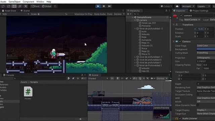Open the scene tools settings icon
Image resolution: width=215 pixels, height=121 pixels.
pyautogui.click(x=147, y=78)
